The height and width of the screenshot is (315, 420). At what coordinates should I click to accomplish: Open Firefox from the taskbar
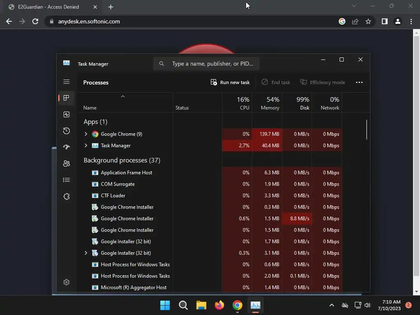219,305
